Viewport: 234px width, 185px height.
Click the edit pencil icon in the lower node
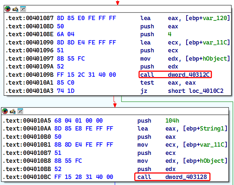[x=12, y=112]
